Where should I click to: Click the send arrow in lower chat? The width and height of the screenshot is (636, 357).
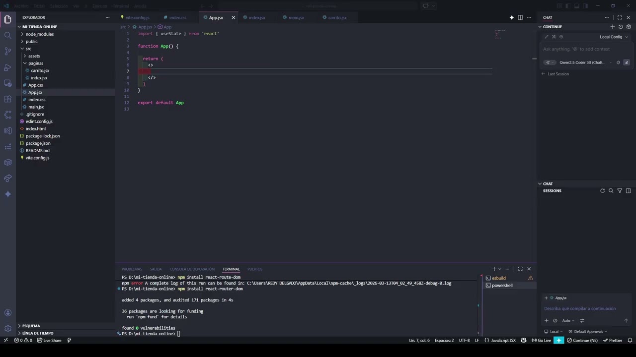[626, 321]
